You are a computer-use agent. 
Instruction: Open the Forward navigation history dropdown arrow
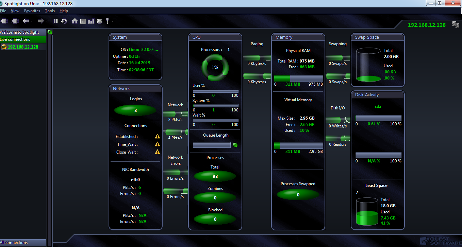click(46, 21)
